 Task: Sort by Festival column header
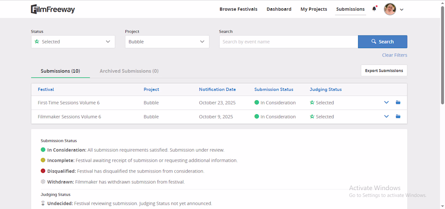[46, 90]
